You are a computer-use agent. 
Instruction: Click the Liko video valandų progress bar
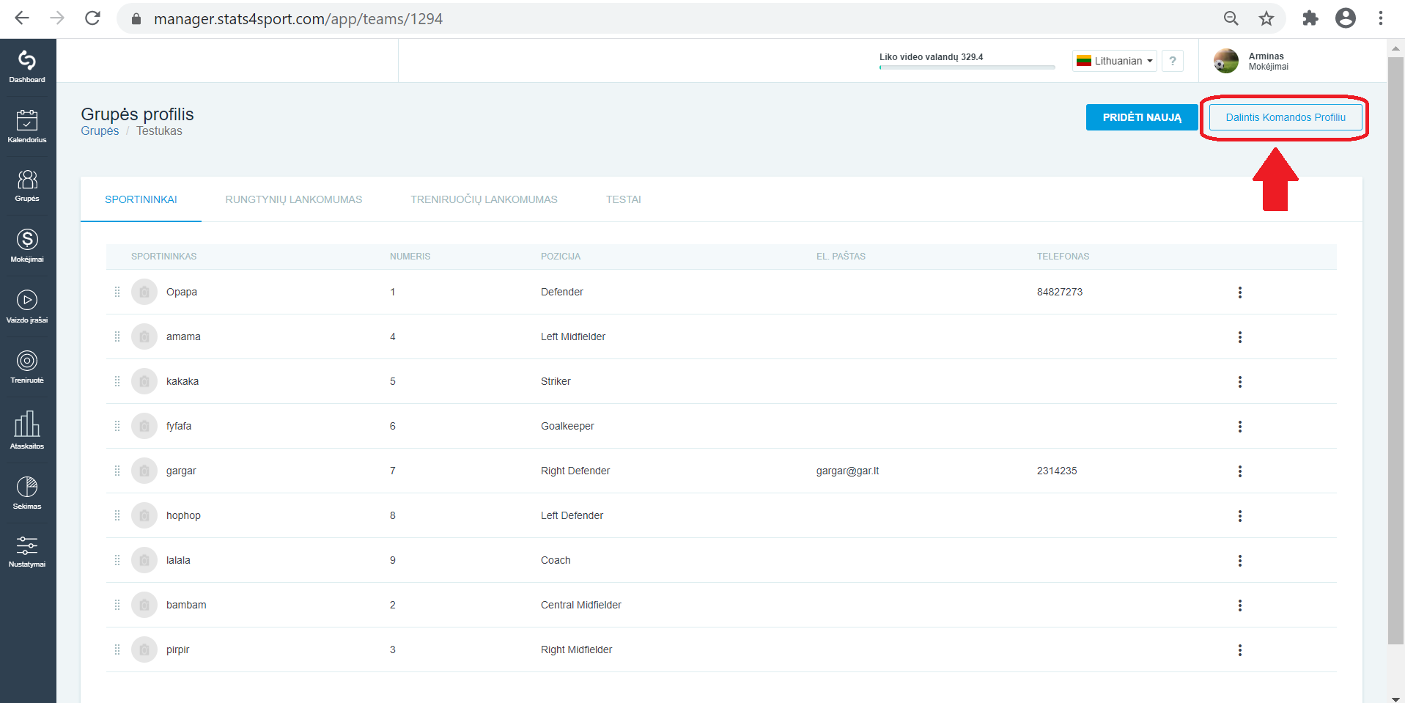click(x=967, y=67)
